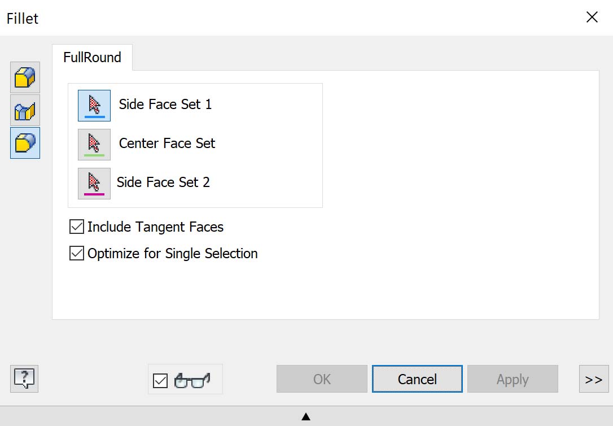Cancel the Fillet dialog

coord(417,379)
